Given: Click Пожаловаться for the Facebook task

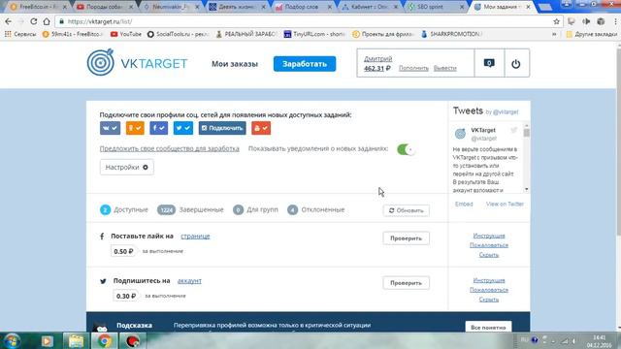Looking at the screenshot, I should click(x=489, y=245).
